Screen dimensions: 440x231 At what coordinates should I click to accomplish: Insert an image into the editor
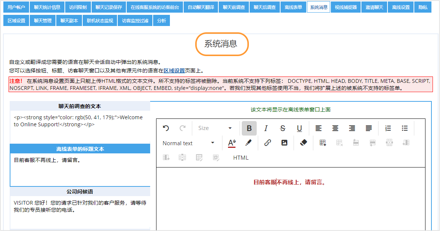[284, 143]
